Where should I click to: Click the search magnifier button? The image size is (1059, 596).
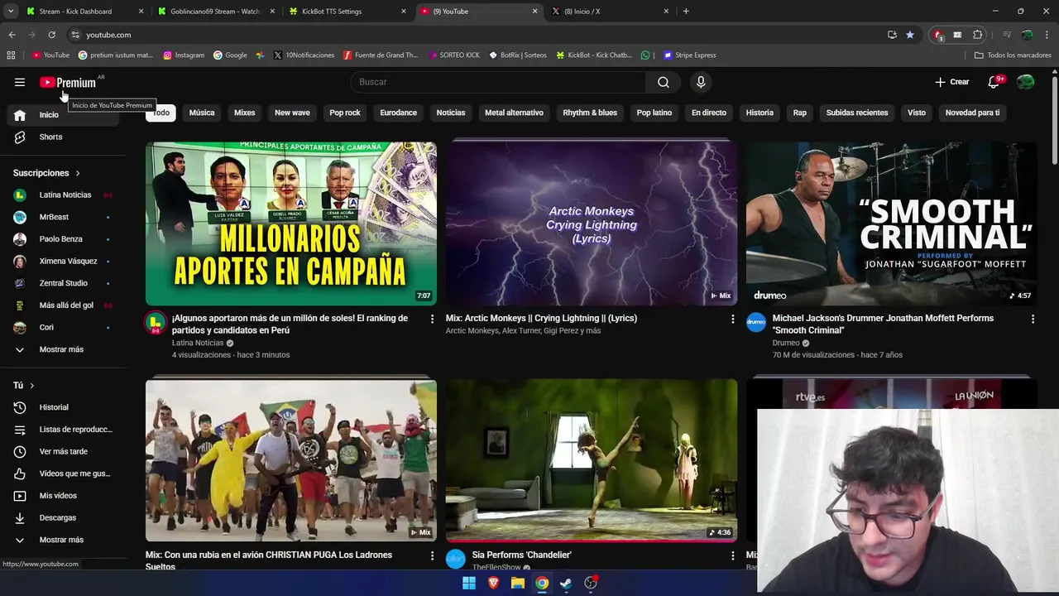coord(664,82)
